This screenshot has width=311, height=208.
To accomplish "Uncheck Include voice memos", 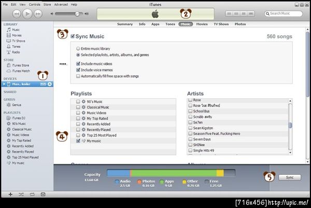I will tap(78, 70).
